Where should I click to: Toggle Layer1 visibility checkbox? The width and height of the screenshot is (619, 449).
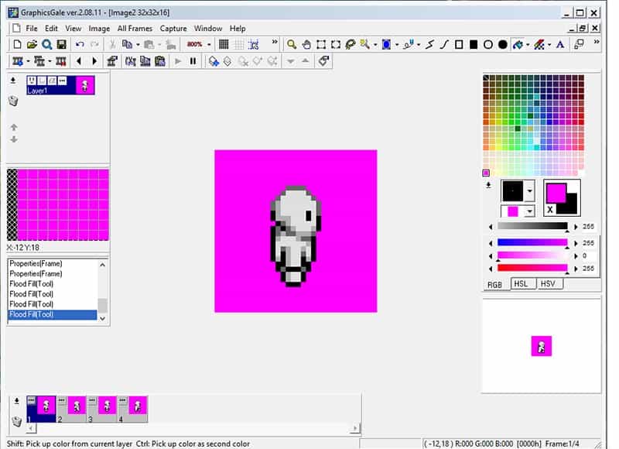tap(32, 81)
